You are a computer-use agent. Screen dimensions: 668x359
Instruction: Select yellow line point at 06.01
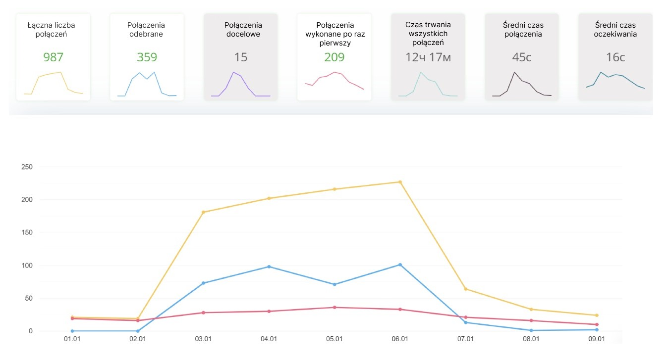coord(400,182)
